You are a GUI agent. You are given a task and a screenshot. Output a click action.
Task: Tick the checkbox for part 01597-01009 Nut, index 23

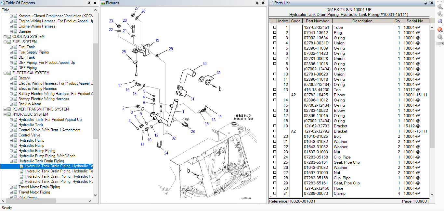click(275, 152)
